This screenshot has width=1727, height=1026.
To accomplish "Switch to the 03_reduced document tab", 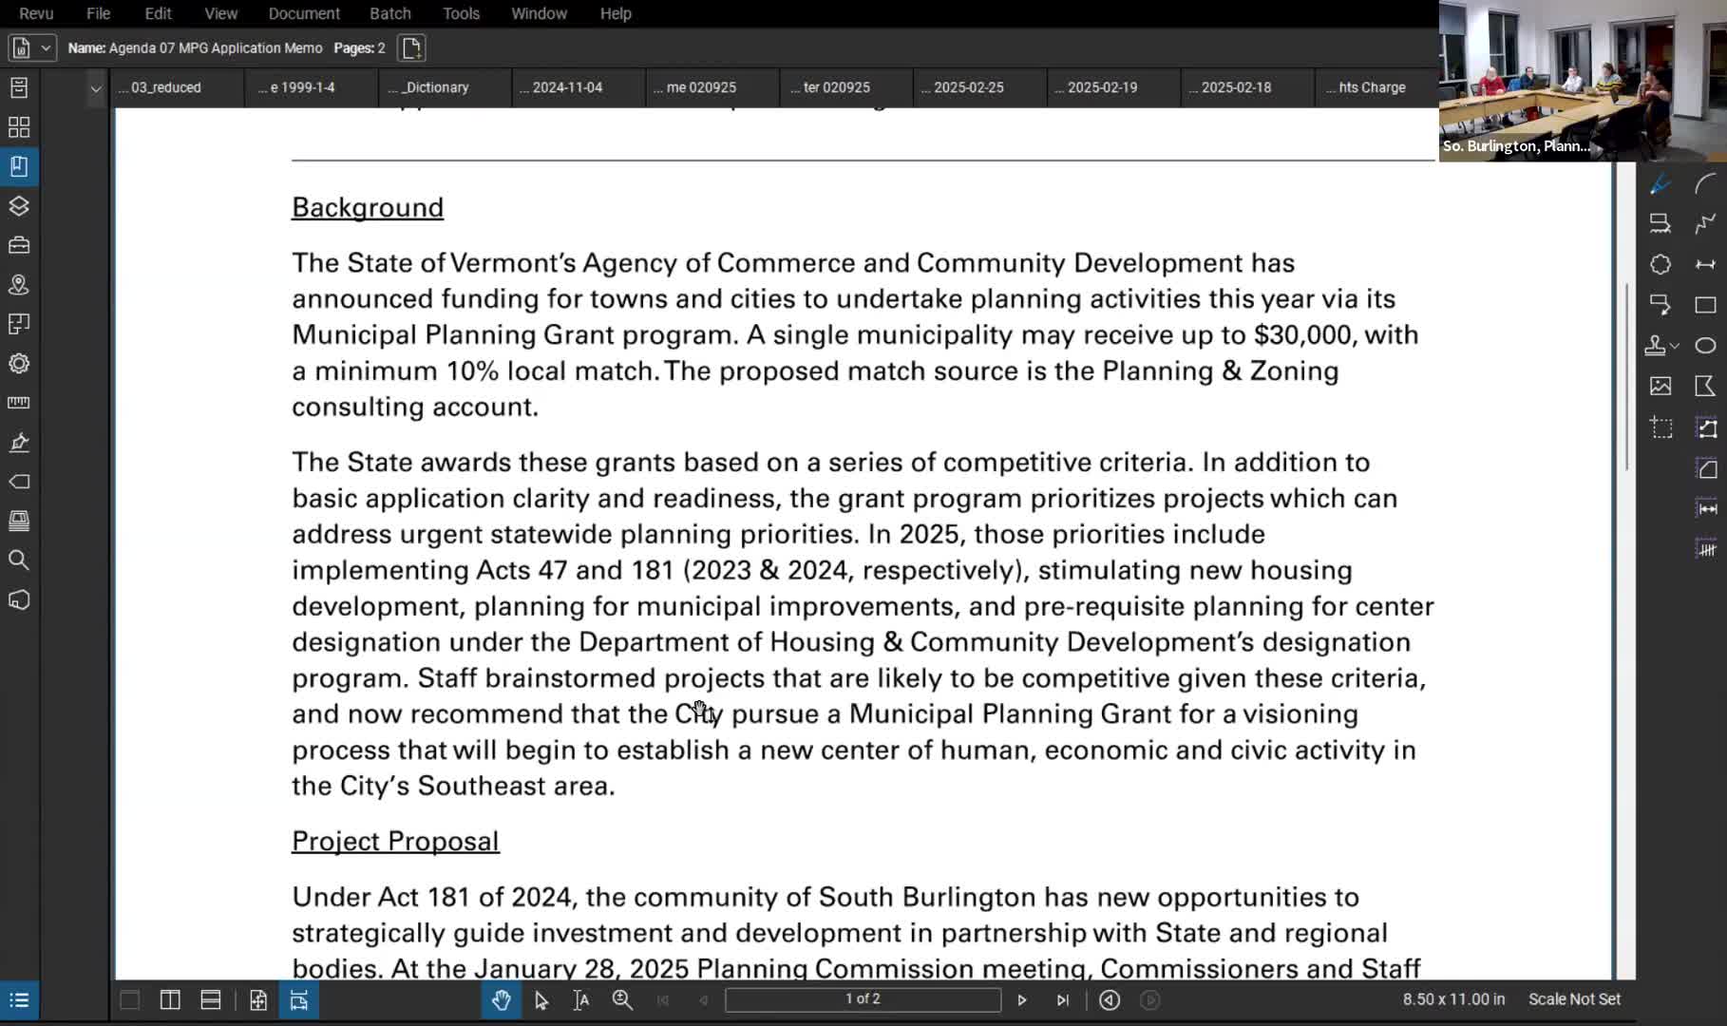I will click(177, 87).
